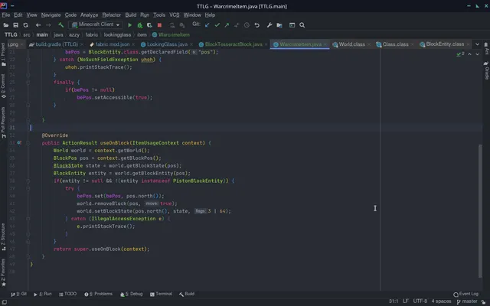Toggle the Ant tool window on right
The height and width of the screenshot is (306, 490).
click(x=486, y=48)
